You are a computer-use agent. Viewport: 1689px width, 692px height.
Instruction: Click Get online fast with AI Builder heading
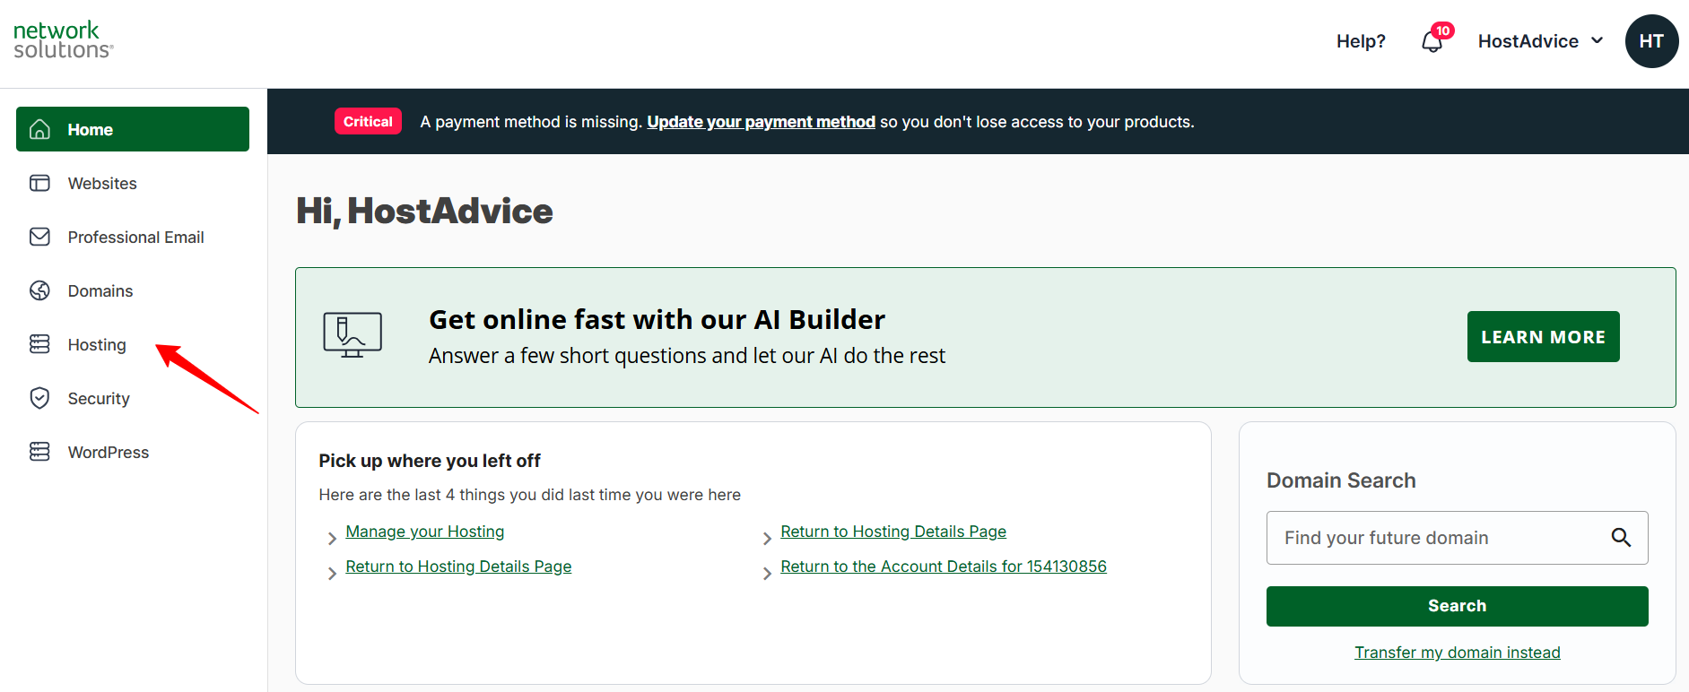click(x=657, y=319)
